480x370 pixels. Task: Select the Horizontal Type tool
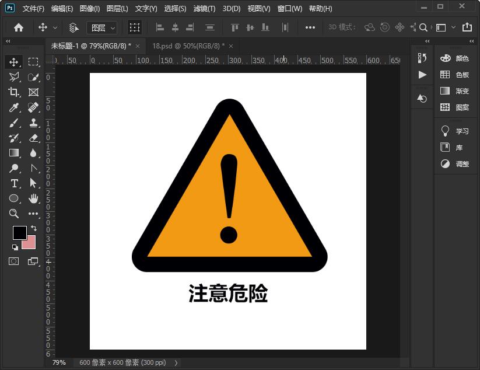(13, 183)
